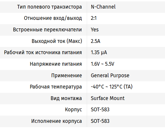Image resolution: width=165 pixels, height=129 pixels.
Task: Select the "1.6V ~ 5.5V" voltage value
Action: coord(103,64)
